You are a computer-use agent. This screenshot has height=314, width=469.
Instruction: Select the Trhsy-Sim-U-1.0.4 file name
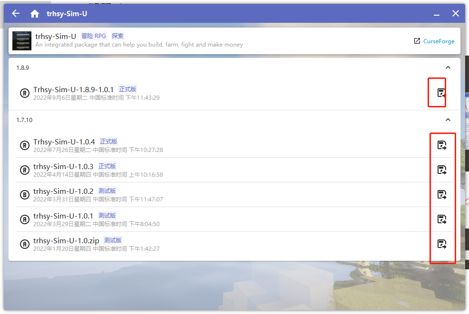pyautogui.click(x=64, y=142)
